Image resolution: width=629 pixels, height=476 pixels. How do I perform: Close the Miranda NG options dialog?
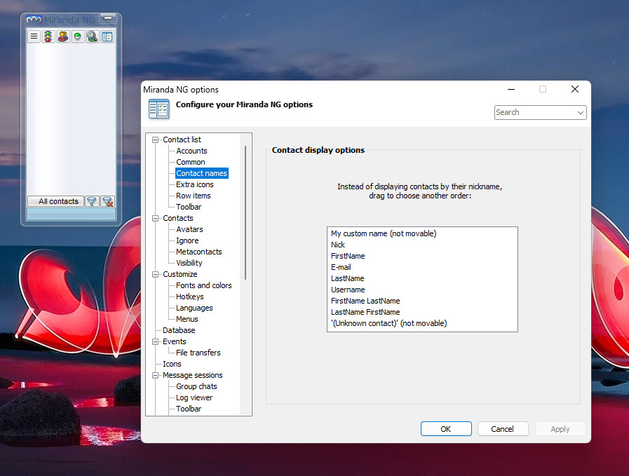(x=575, y=90)
